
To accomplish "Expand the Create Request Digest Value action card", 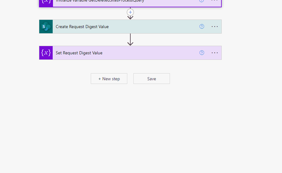I will pyautogui.click(x=137, y=27).
